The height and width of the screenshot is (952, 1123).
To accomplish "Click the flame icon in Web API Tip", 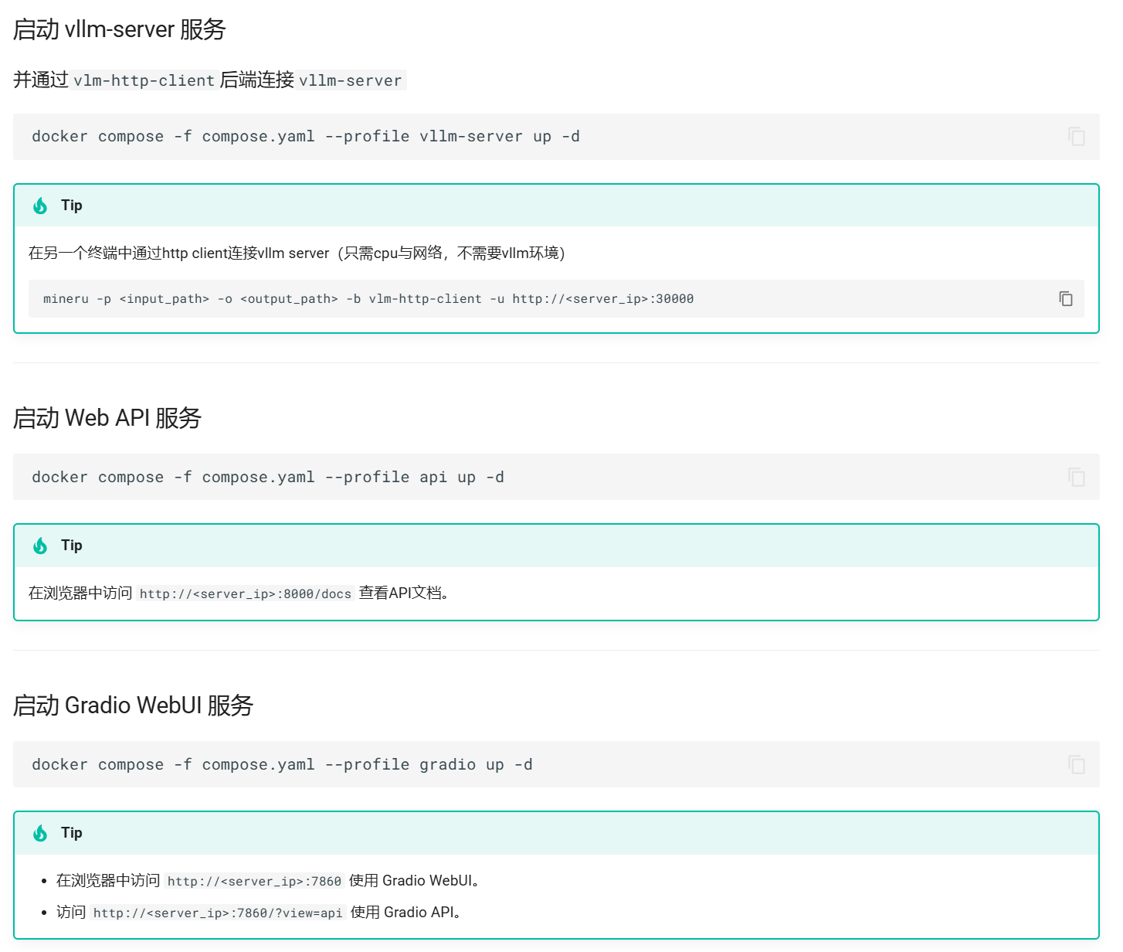I will (40, 545).
